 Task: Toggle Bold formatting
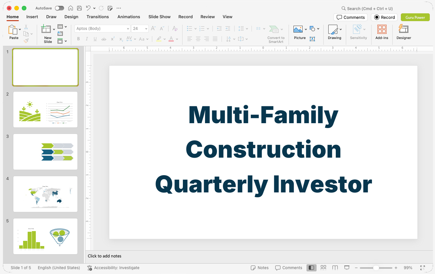78,39
